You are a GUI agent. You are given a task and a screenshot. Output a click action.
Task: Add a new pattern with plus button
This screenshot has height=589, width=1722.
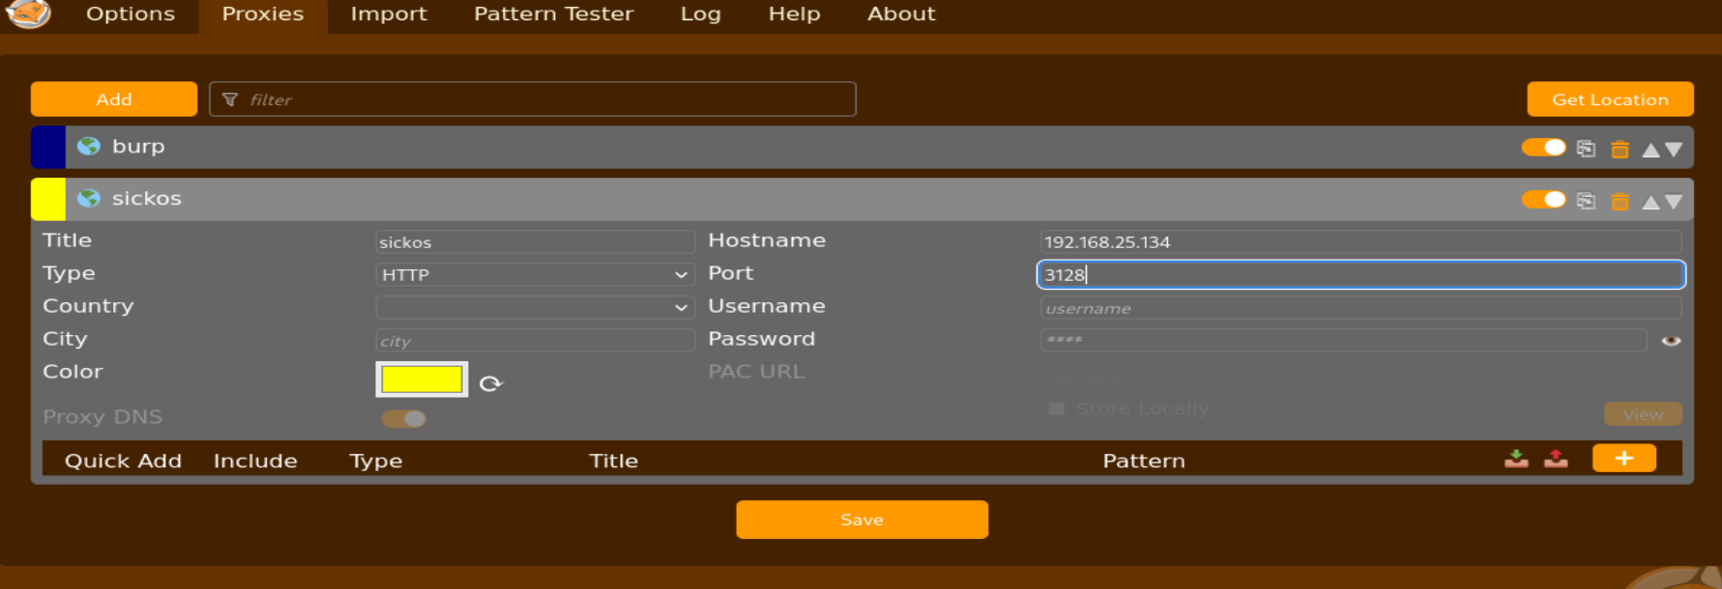tap(1623, 458)
